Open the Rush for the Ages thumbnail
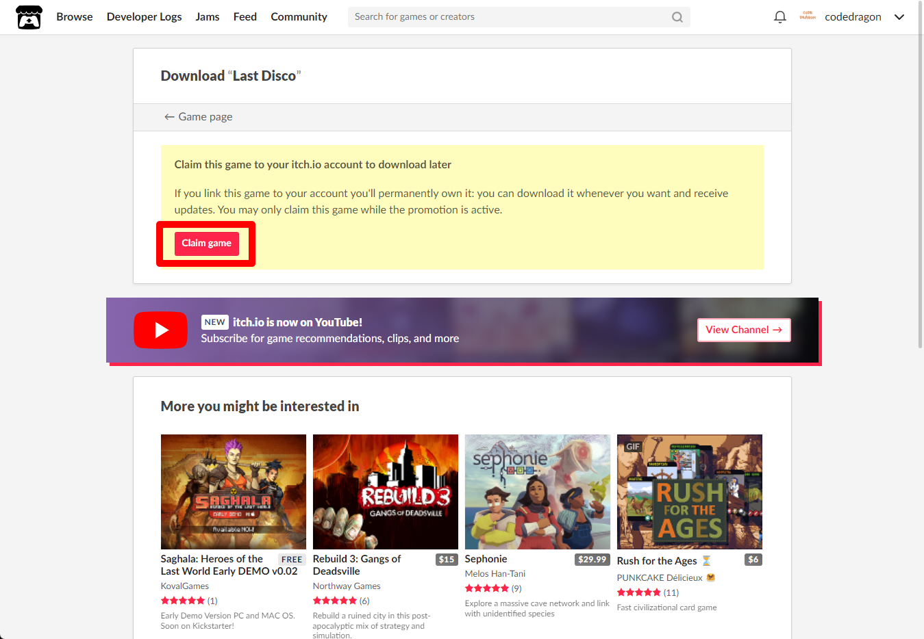Viewport: 924px width, 639px height. click(690, 492)
